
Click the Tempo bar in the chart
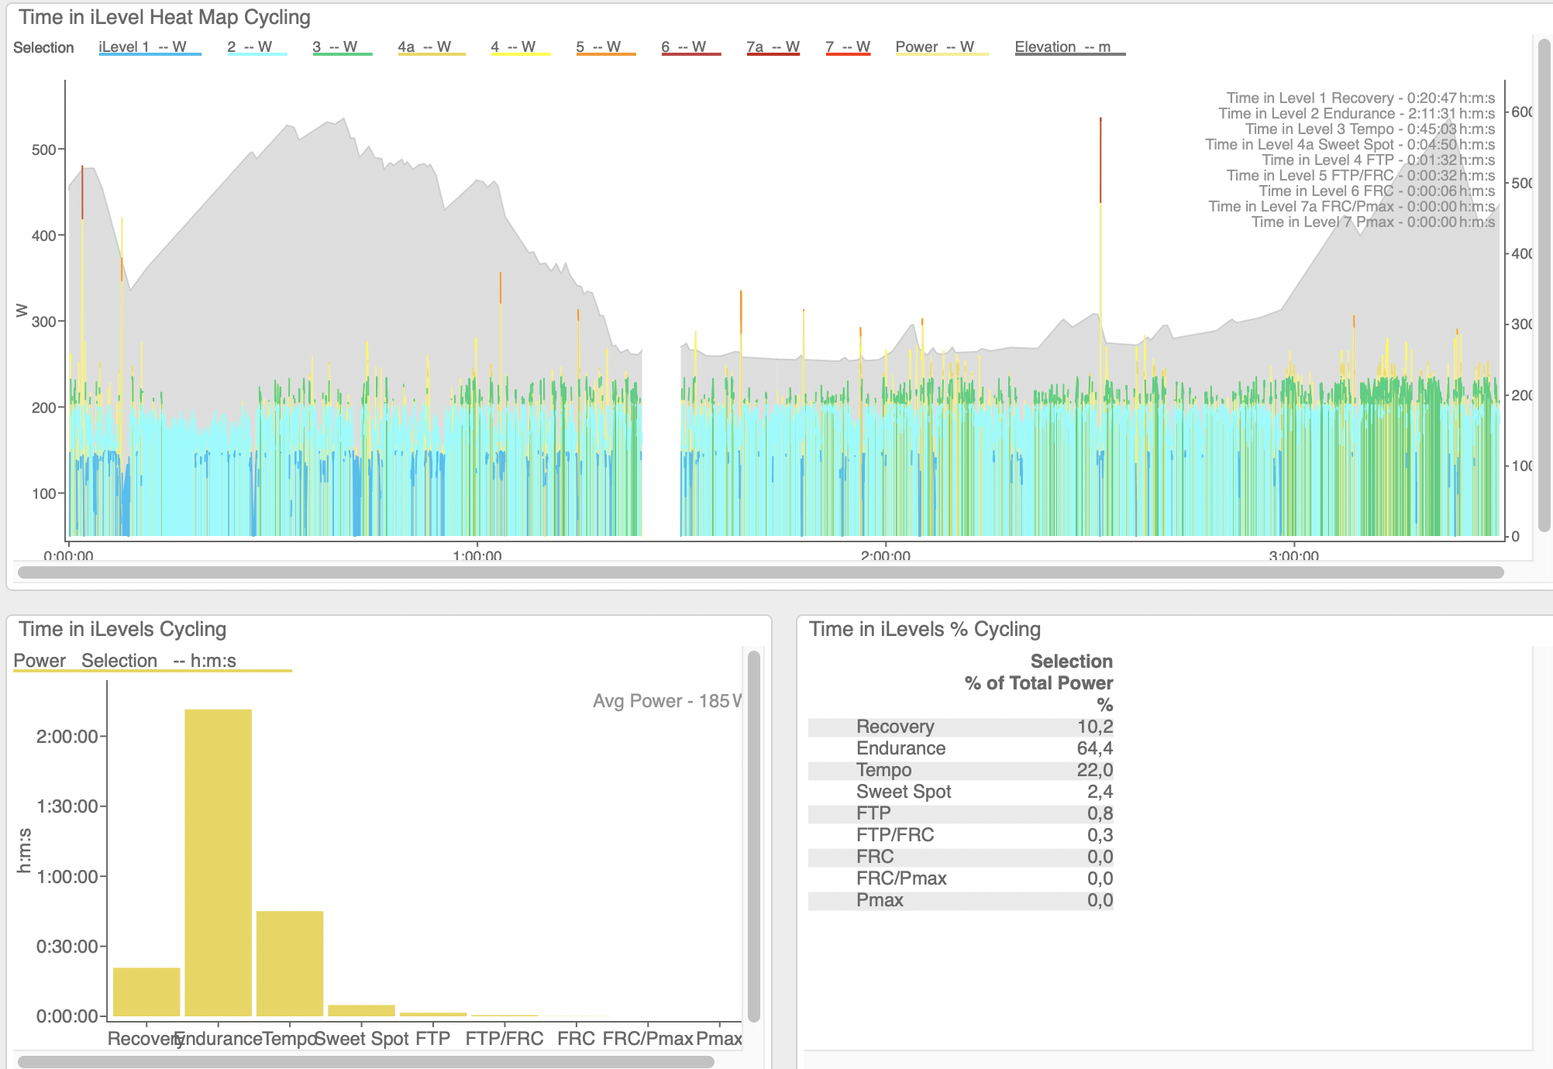289,962
